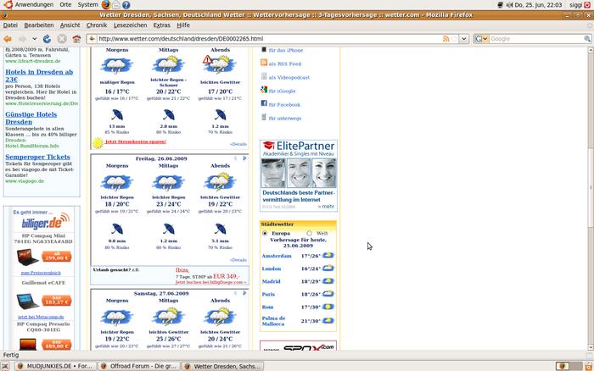The height and width of the screenshot is (371, 594).
Task: Open the System panel menu
Action: point(87,4)
